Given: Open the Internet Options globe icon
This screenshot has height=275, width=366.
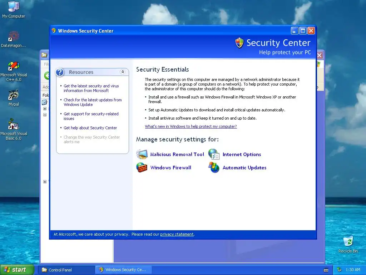Looking at the screenshot, I should point(214,154).
